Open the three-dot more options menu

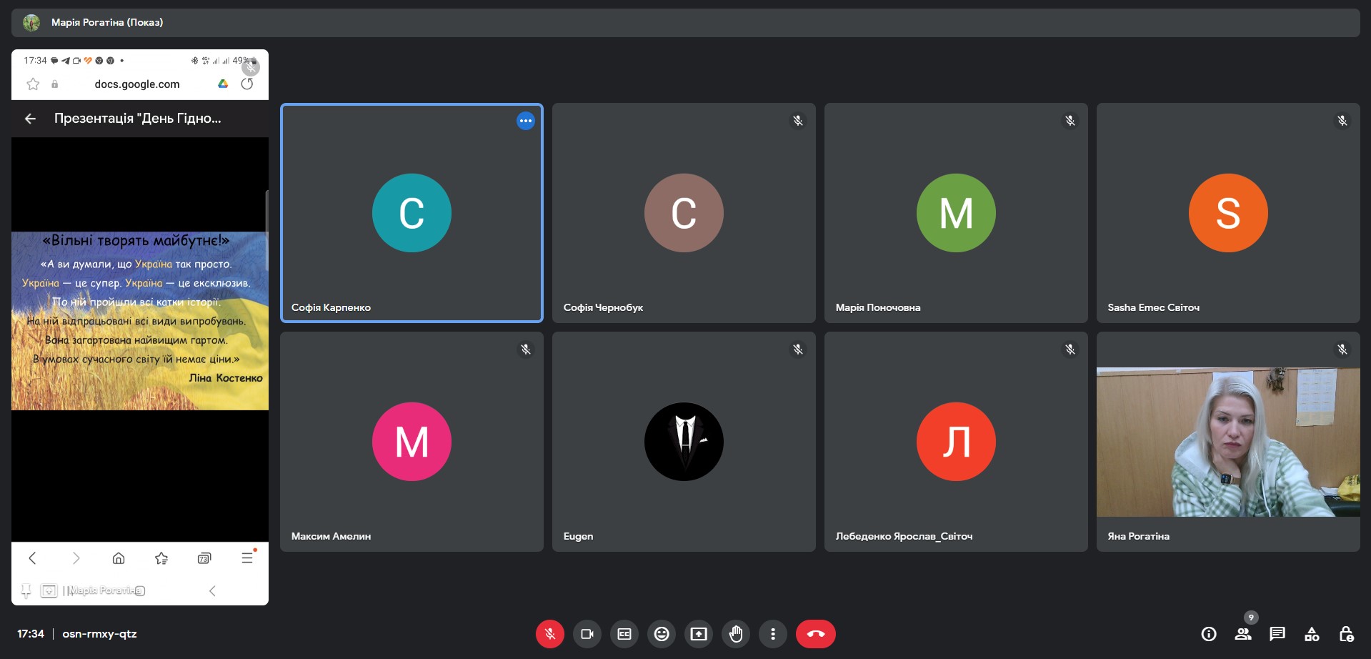[x=772, y=634]
